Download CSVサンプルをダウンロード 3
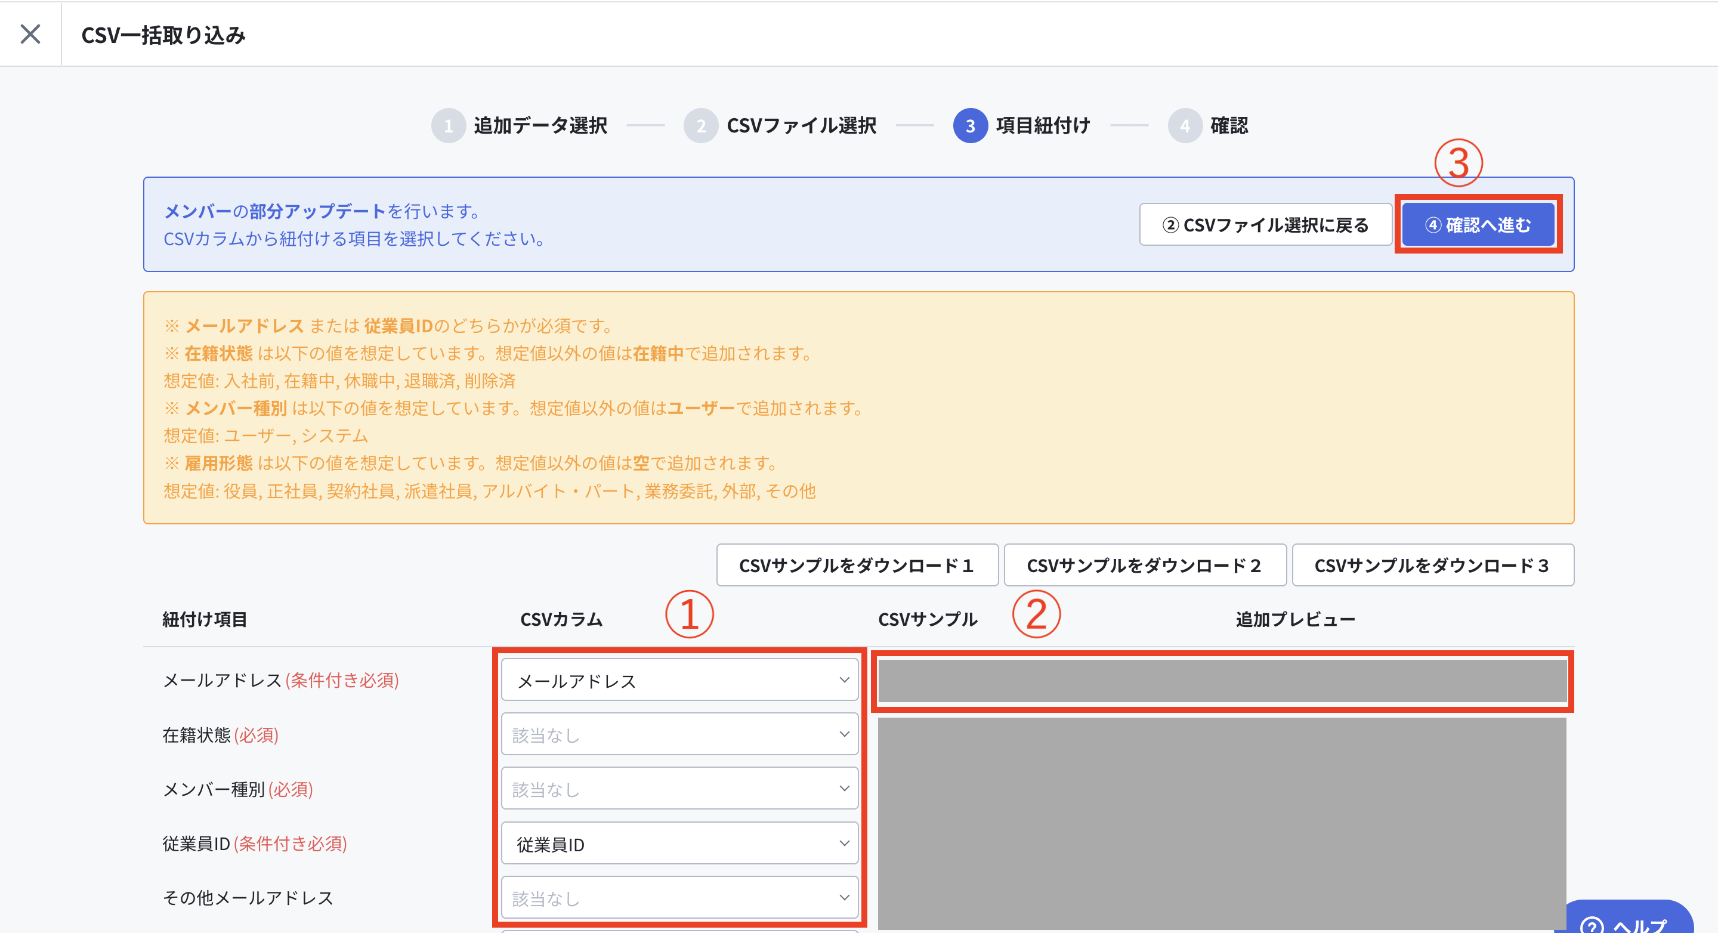1718x933 pixels. point(1432,565)
